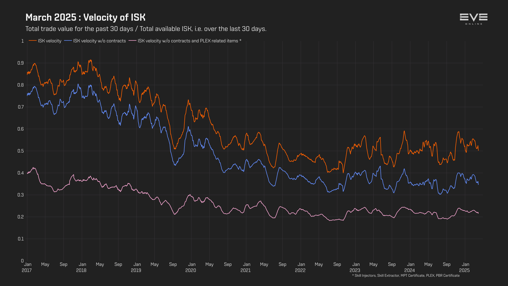508x286 pixels.
Task: Click the Jan 2023 x-axis label
Action: click(x=355, y=267)
